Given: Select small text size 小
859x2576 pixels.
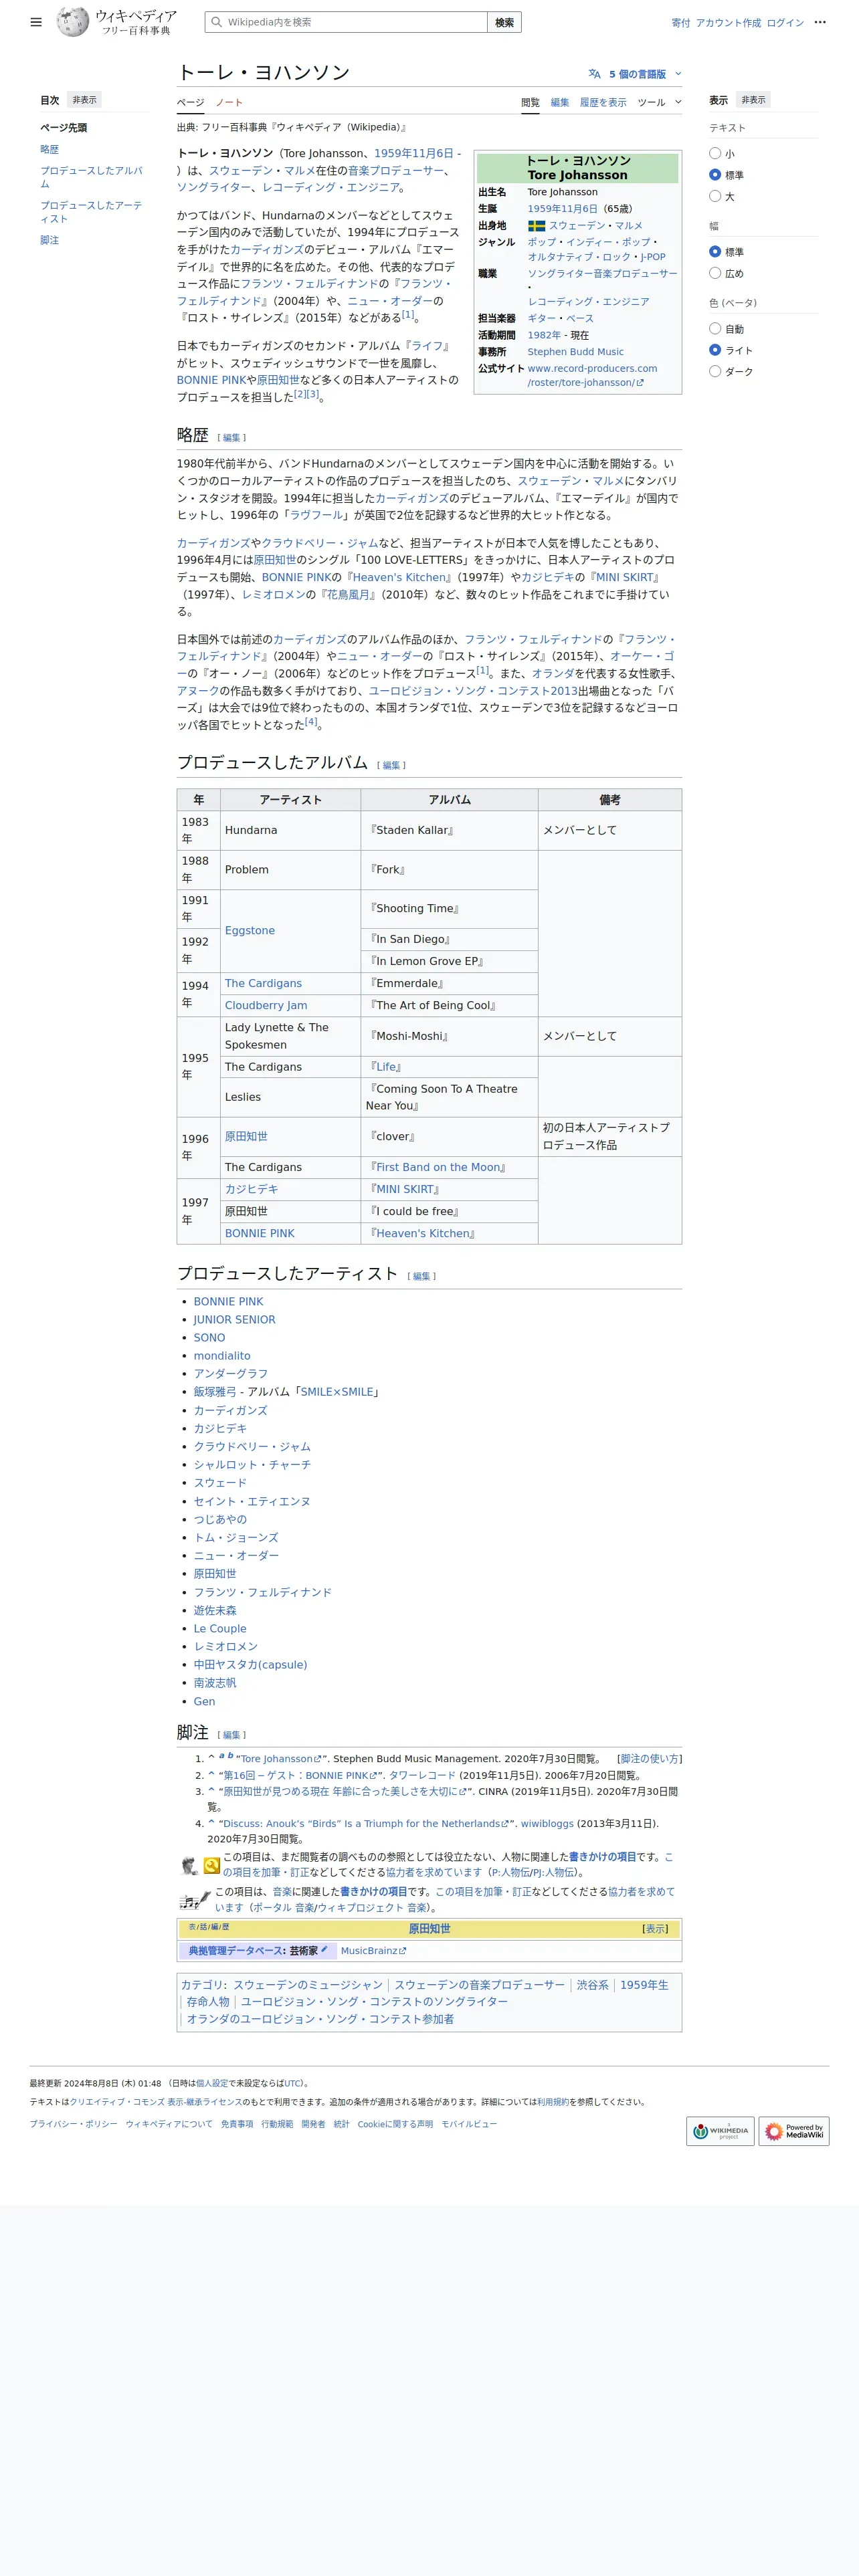Looking at the screenshot, I should pyautogui.click(x=715, y=153).
